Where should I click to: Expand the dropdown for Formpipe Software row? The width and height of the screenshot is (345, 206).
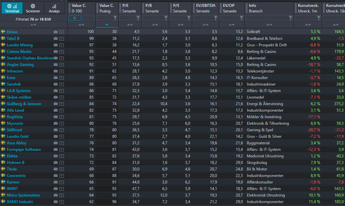coord(62,150)
